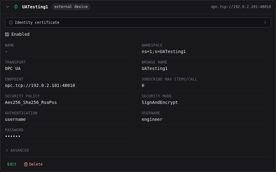Click the shield icon beside Identity certificate
Image resolution: width=276 pixels, height=172 pixels.
[x=11, y=23]
